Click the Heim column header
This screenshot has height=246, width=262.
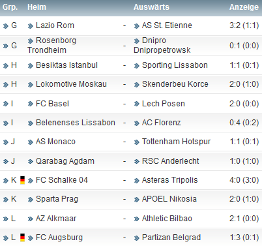[36, 7]
